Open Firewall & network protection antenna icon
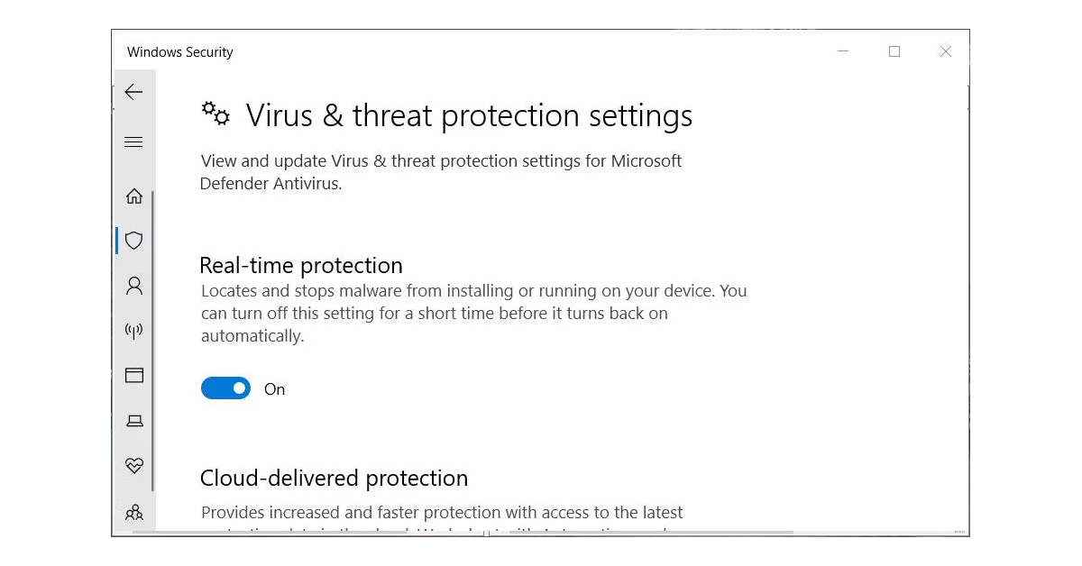 [134, 331]
